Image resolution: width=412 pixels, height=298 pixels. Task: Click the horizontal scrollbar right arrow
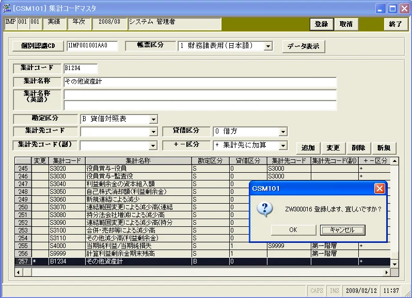pyautogui.click(x=387, y=272)
